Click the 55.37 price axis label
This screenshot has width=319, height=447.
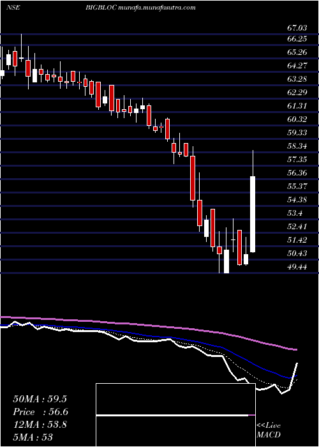[x=297, y=186]
